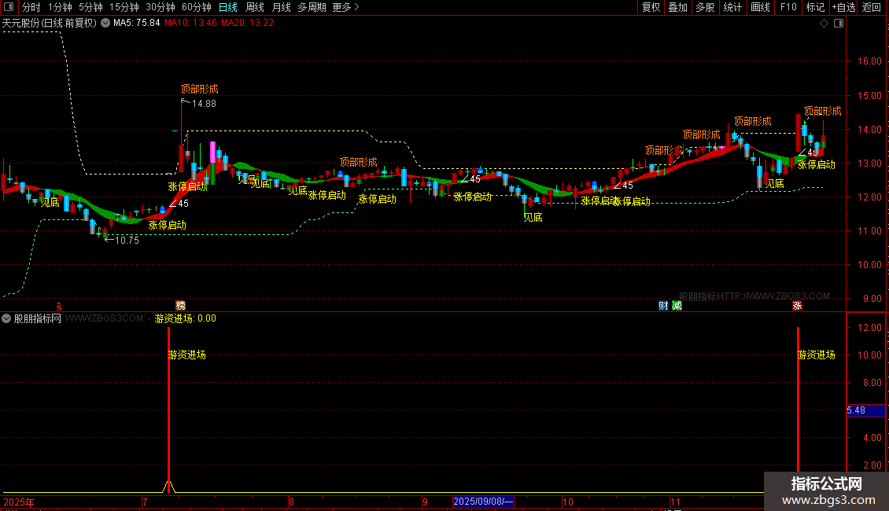The width and height of the screenshot is (889, 511).
Task: Click the panel layout icon at top-left
Action: 9,7
